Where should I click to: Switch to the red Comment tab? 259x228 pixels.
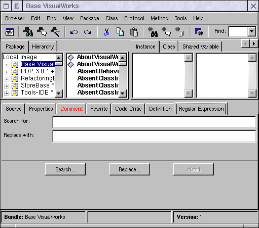(x=71, y=109)
